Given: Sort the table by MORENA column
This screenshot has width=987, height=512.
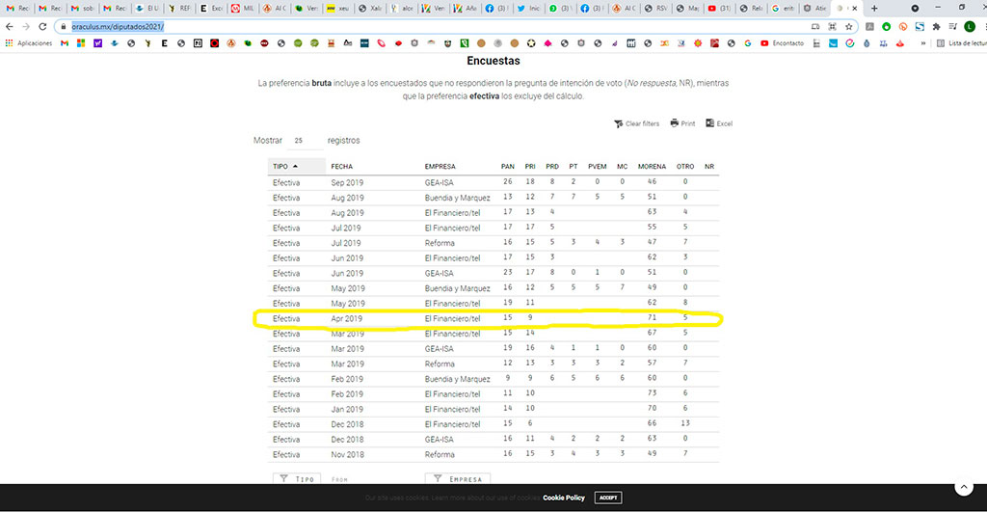Looking at the screenshot, I should pos(652,166).
